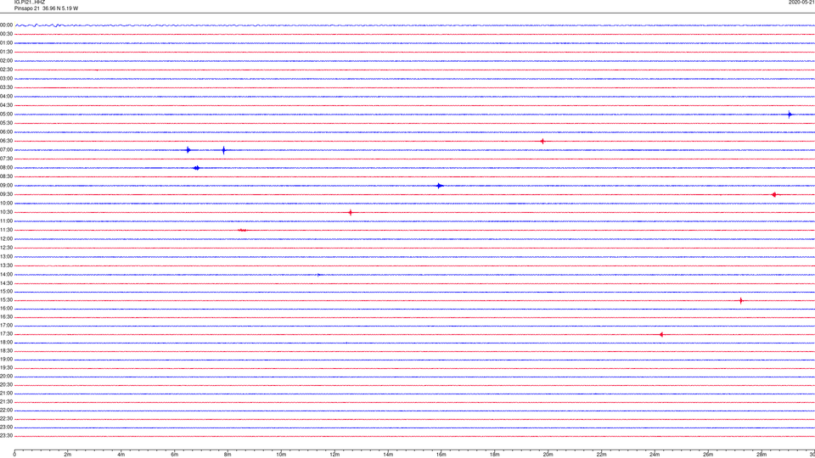815x458 pixels.
Task: Click the "12m" tick label on time axis
Action: [334, 455]
